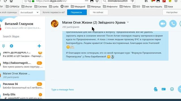Screen dimensions: 181x101
Task: Start a video call in the group
Action: pos(163,24)
